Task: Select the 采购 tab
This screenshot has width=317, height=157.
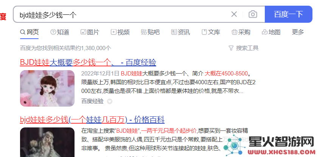Action: (241, 32)
